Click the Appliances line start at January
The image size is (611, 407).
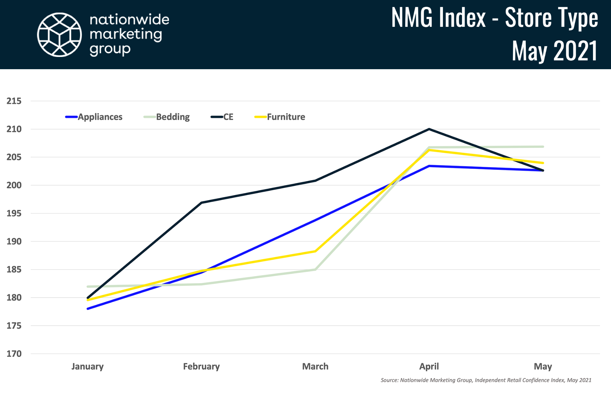click(x=88, y=309)
